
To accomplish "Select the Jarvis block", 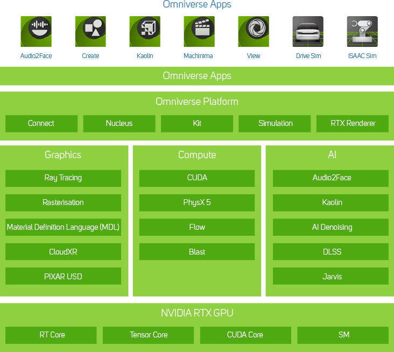I will pyautogui.click(x=330, y=276).
